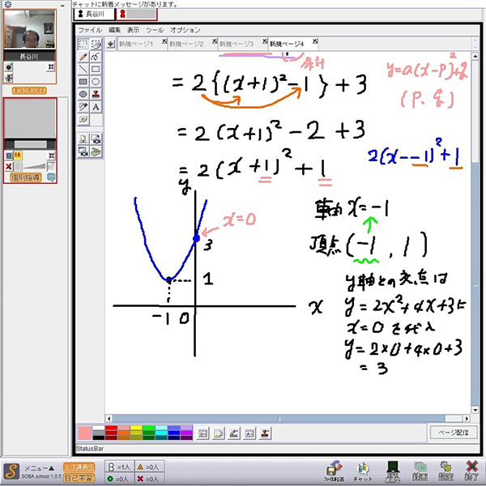Open stamp settings in bottom toolbar
Viewport: 486px width, 486px height.
click(265, 433)
